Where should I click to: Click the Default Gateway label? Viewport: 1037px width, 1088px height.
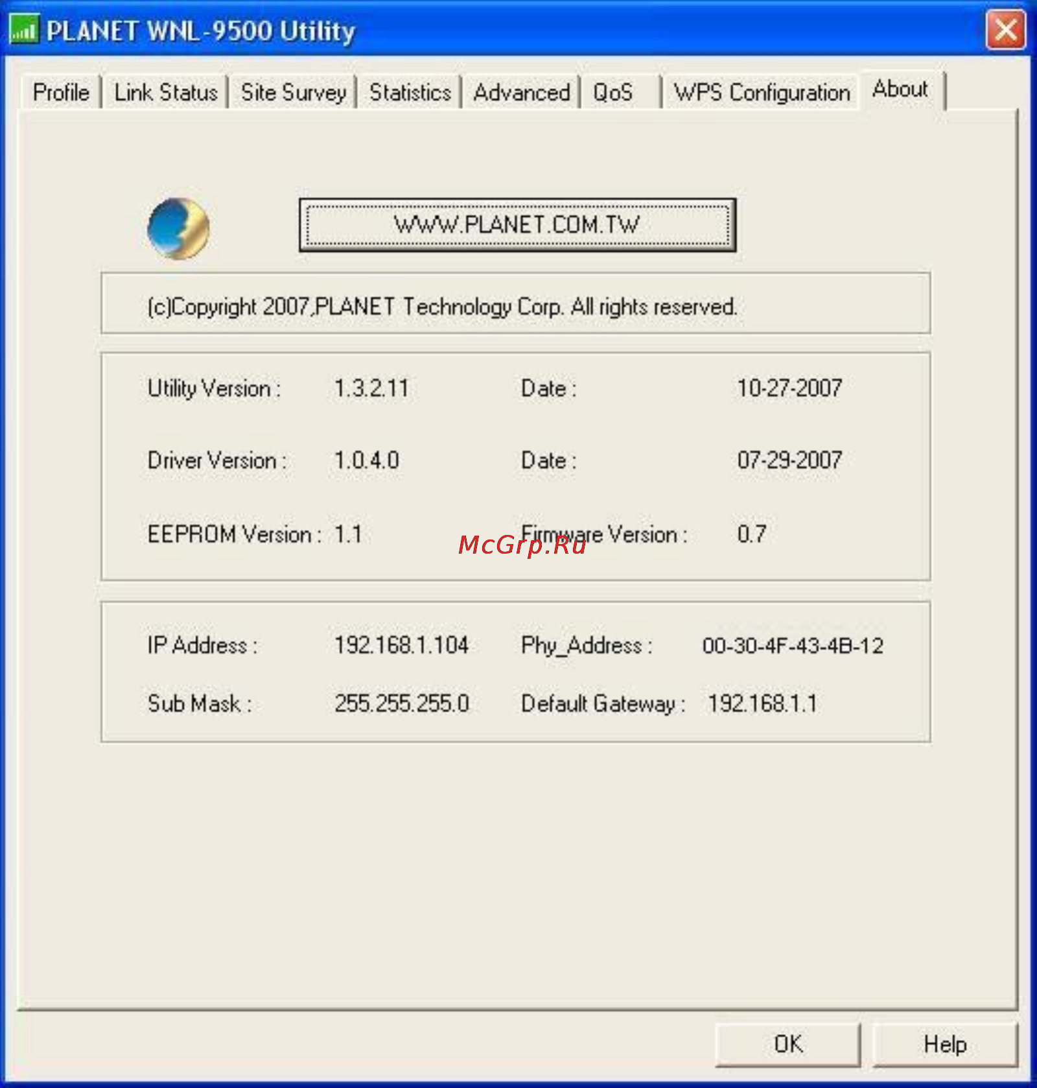pyautogui.click(x=603, y=704)
